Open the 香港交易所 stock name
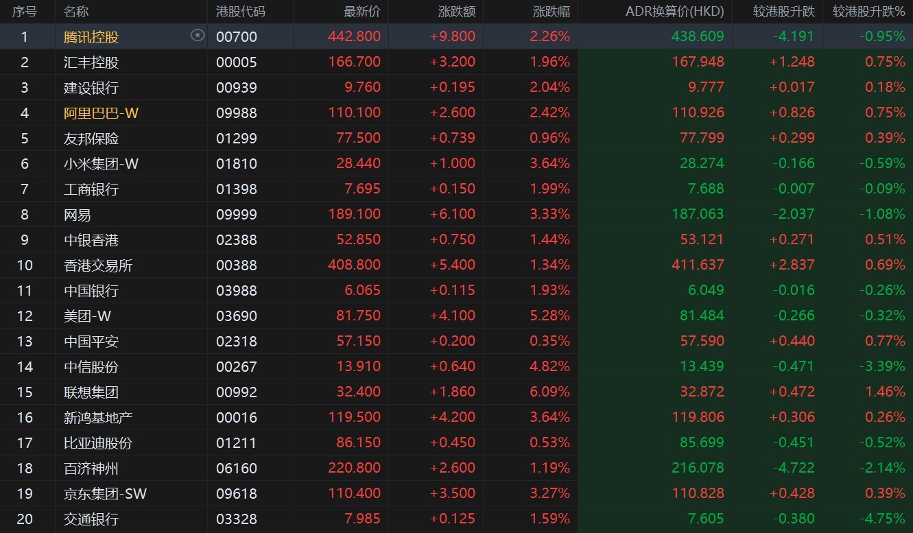The height and width of the screenshot is (533, 913). pyautogui.click(x=98, y=265)
